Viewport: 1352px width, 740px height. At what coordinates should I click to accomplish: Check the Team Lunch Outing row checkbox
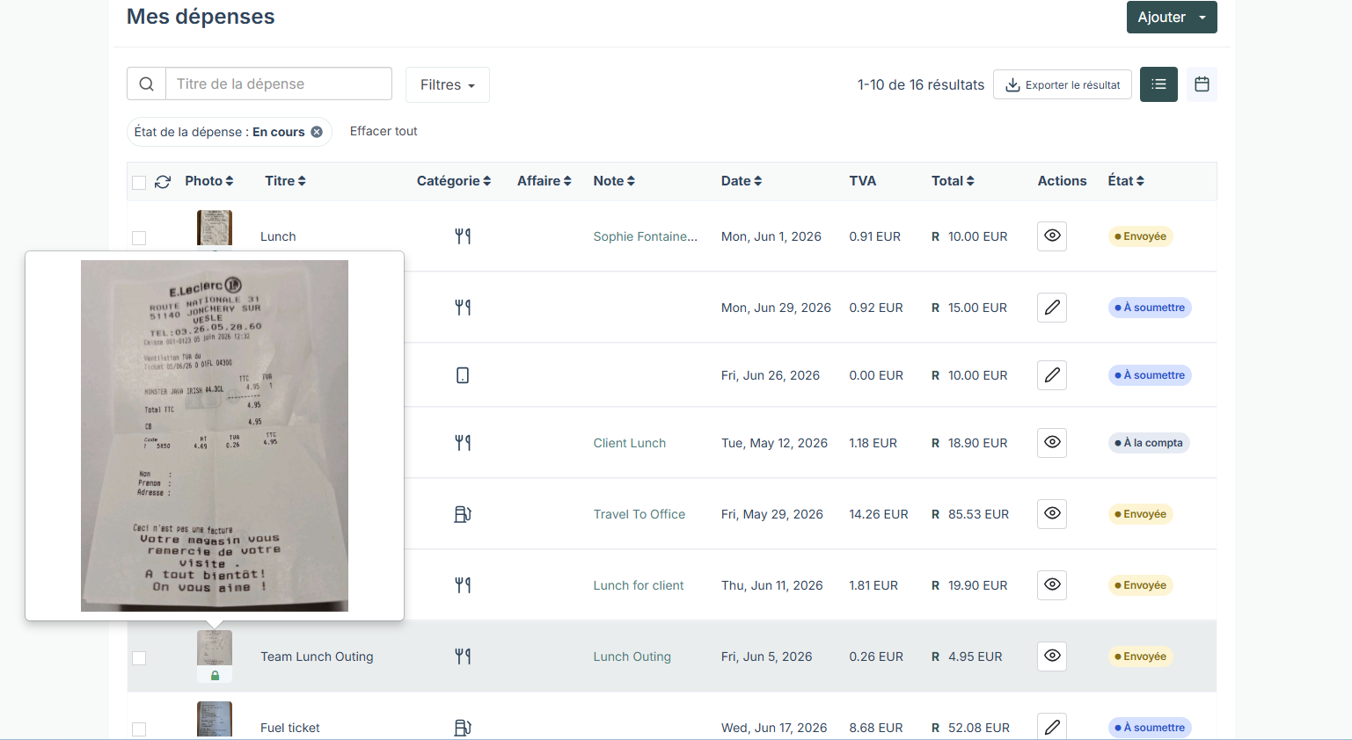coord(139,658)
